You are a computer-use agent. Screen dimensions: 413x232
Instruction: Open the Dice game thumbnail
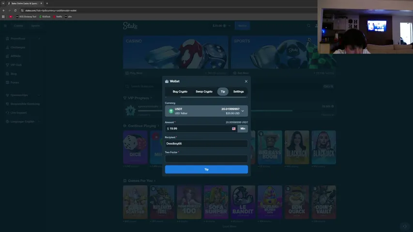135,147
